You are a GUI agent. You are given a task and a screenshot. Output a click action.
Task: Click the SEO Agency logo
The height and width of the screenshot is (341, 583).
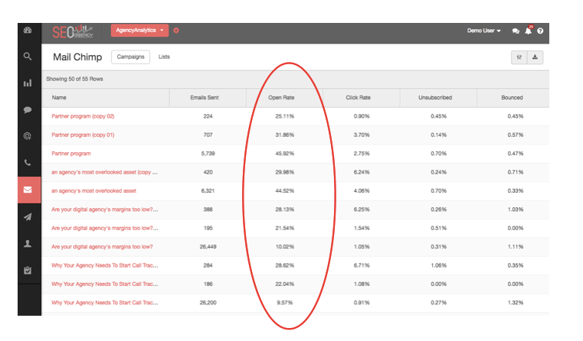point(73,32)
